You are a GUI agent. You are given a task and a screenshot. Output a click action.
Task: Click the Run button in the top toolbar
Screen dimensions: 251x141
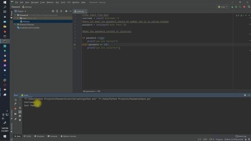pos(232,7)
